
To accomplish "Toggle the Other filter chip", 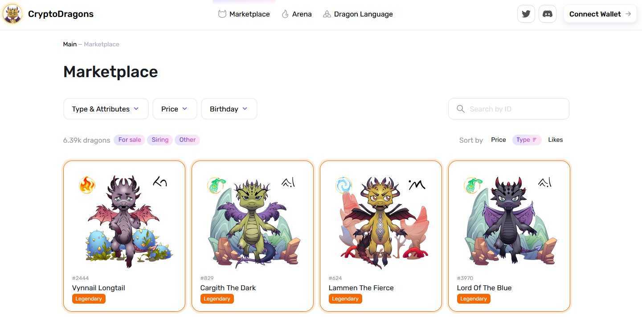I will (x=187, y=140).
